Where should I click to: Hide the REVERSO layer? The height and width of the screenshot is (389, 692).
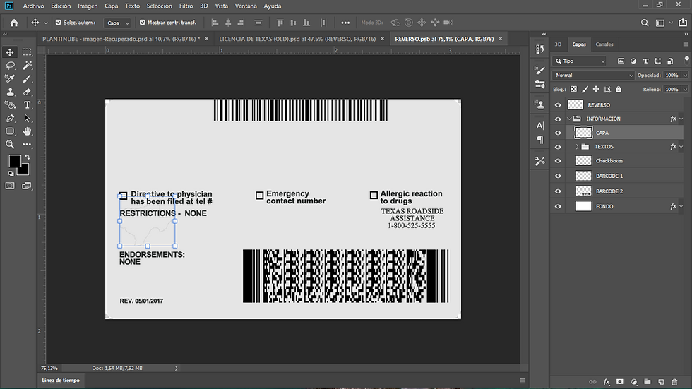tap(558, 105)
